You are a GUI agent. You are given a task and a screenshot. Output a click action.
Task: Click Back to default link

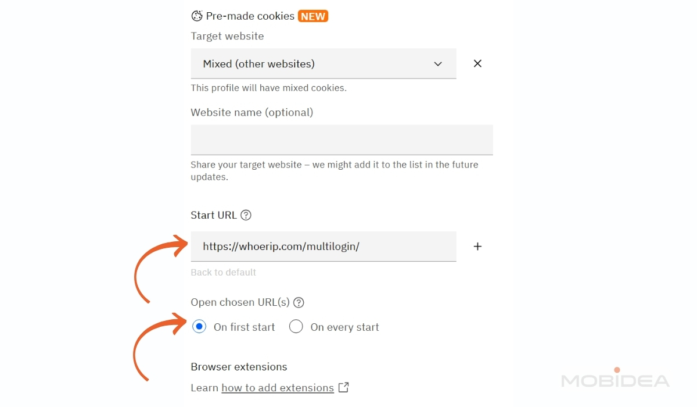tap(223, 272)
